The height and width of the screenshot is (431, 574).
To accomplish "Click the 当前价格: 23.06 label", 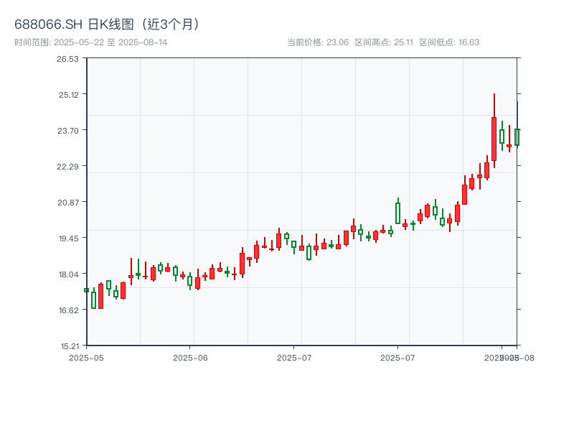I will point(318,42).
